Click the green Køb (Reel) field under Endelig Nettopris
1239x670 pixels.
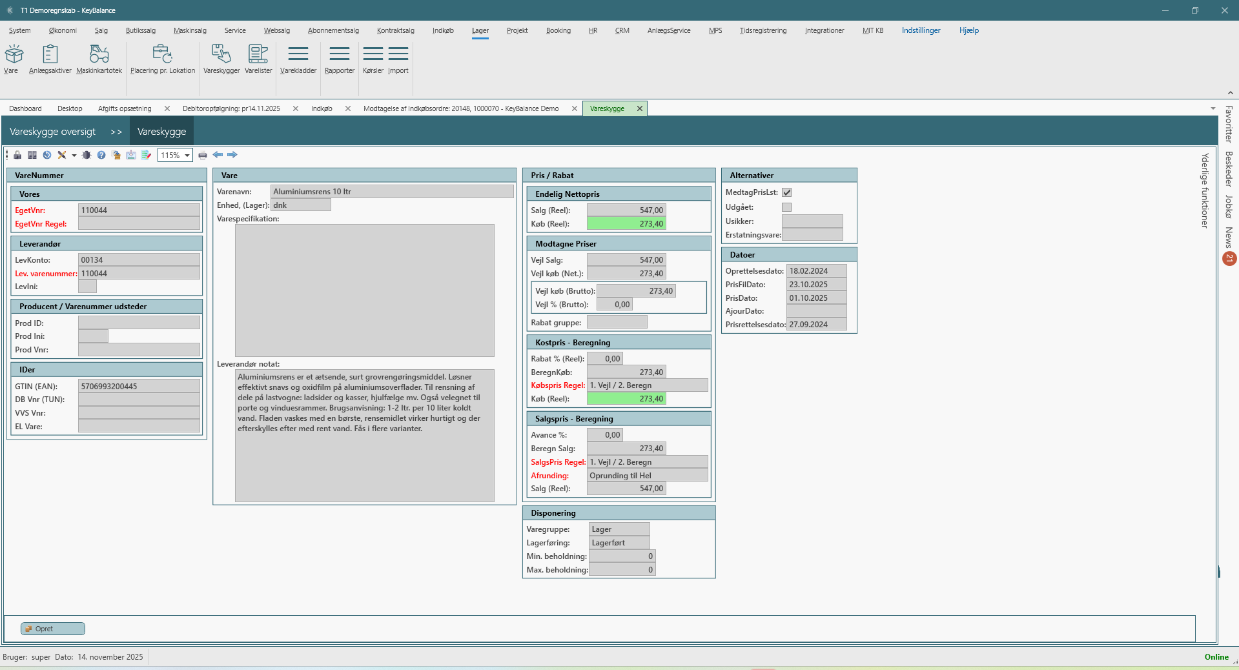pyautogui.click(x=626, y=224)
